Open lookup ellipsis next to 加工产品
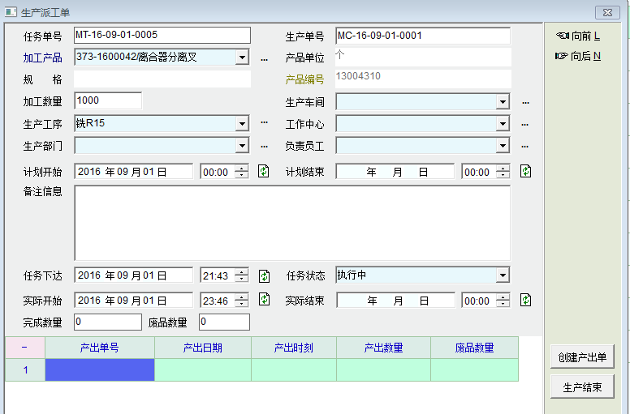Viewport: 630px width, 414px height. [x=264, y=58]
